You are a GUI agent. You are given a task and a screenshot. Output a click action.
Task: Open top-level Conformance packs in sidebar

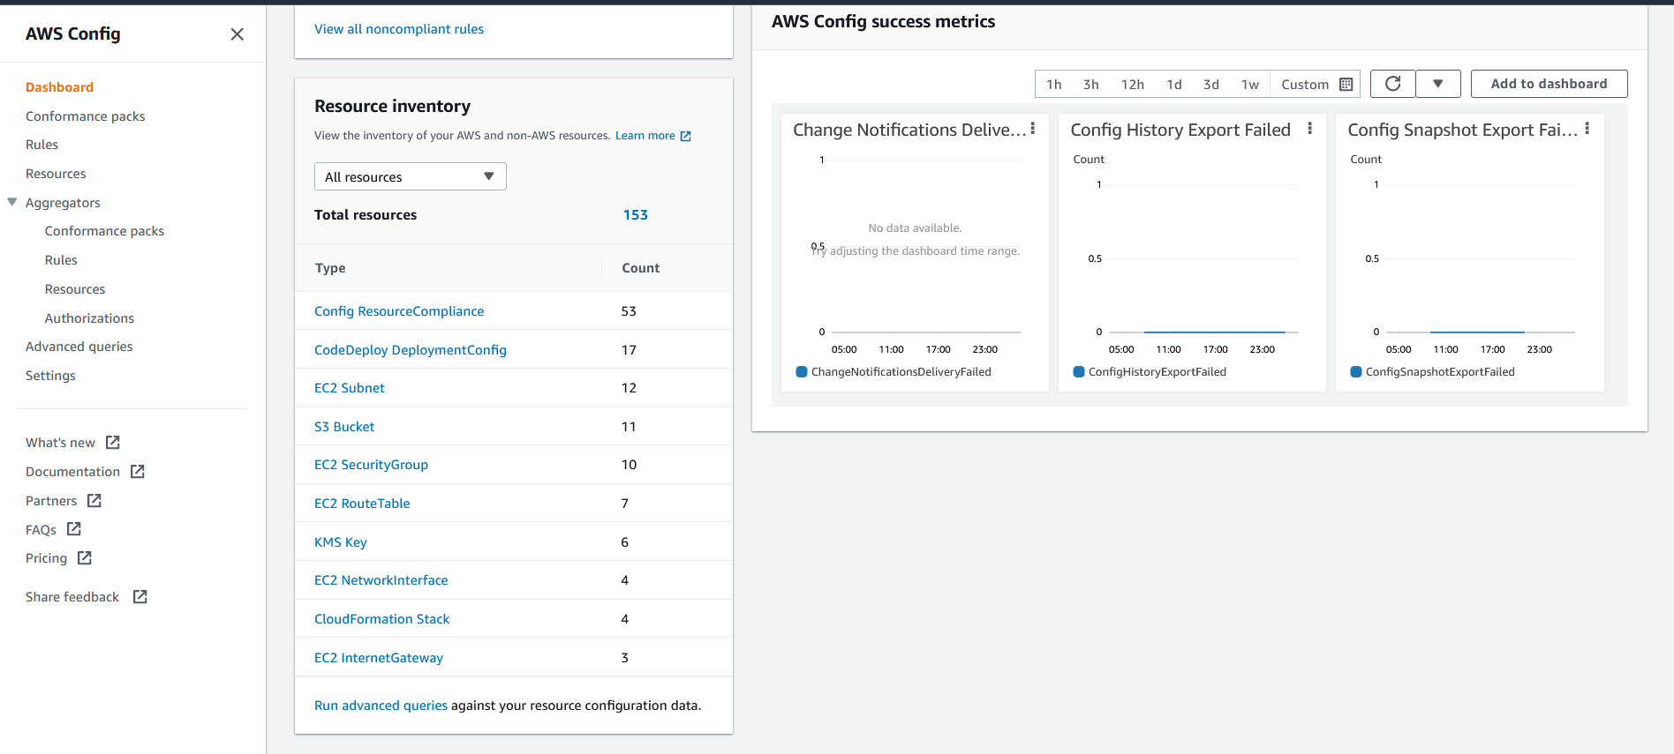pos(86,116)
